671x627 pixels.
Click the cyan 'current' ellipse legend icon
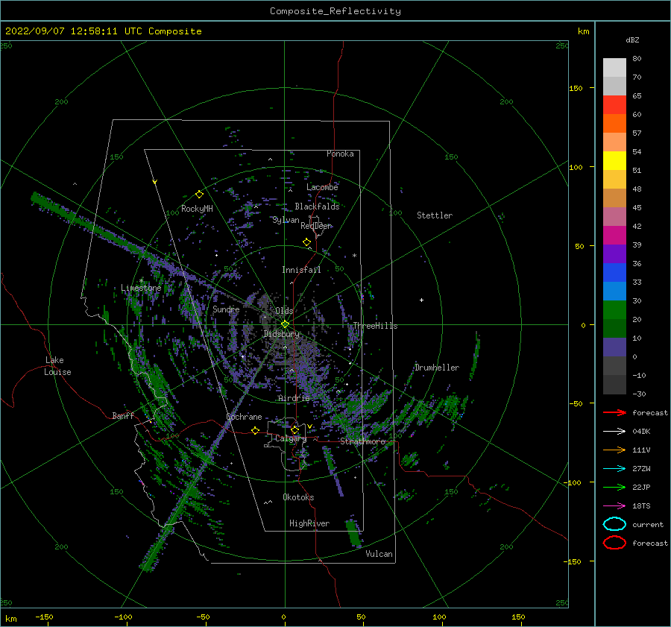click(614, 524)
